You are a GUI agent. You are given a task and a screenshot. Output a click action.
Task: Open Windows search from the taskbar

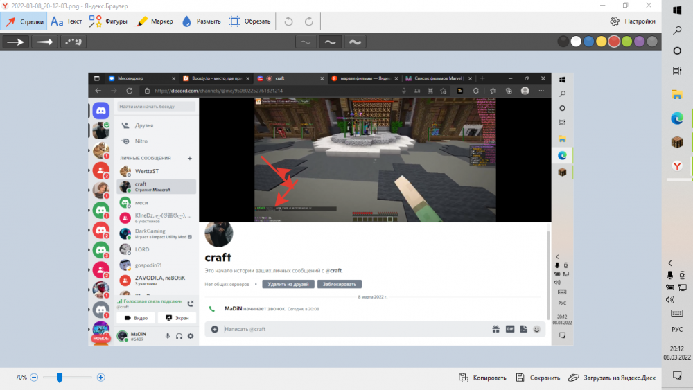coord(677,30)
